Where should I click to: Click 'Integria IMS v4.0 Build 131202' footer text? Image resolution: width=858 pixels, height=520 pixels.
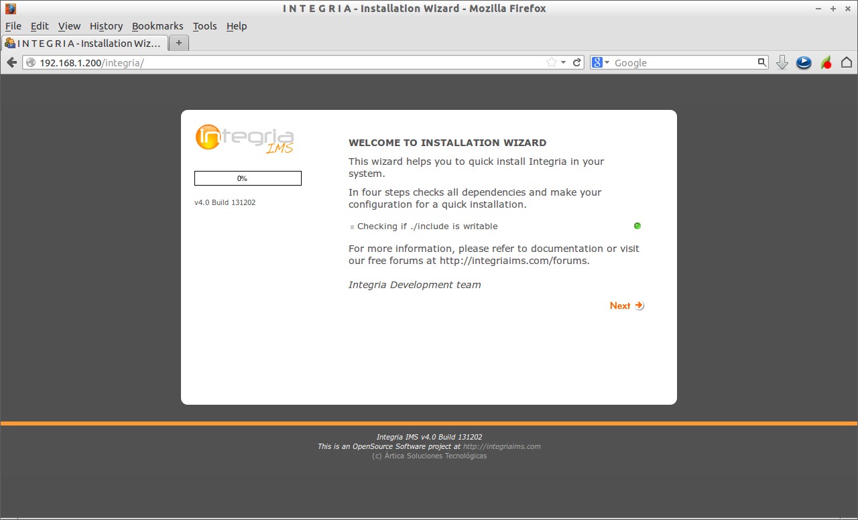(429, 437)
